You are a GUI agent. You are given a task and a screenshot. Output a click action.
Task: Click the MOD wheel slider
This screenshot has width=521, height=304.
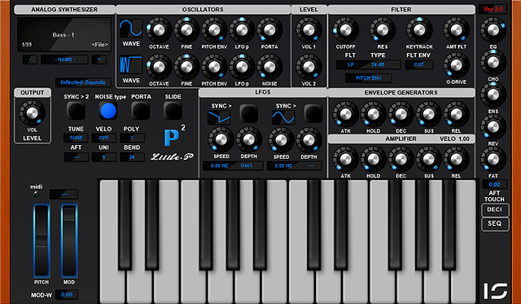point(69,240)
